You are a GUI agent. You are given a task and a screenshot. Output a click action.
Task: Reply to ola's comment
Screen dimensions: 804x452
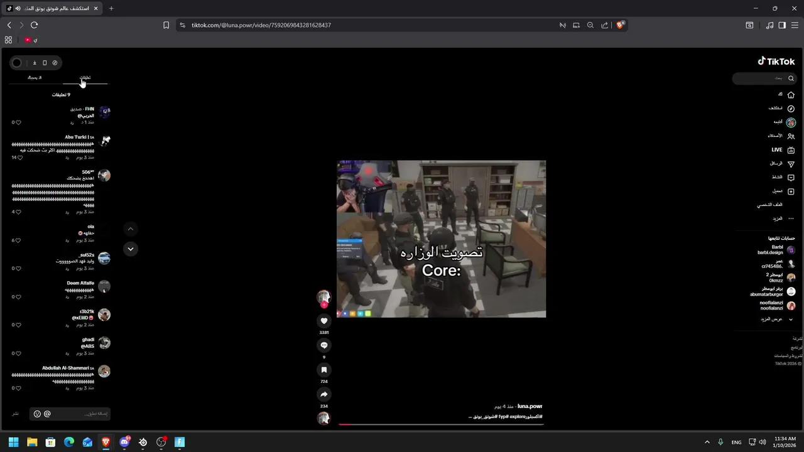tap(67, 240)
